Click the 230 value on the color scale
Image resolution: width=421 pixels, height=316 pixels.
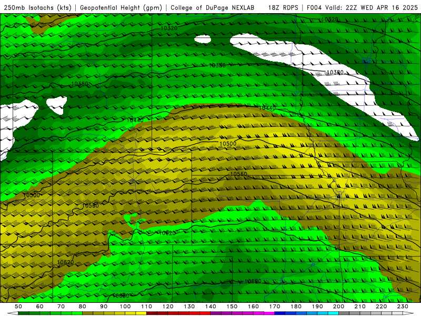[x=403, y=307]
